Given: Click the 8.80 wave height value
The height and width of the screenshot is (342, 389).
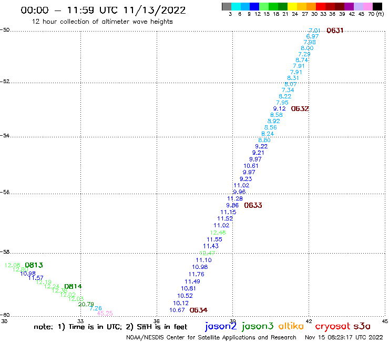Looking at the screenshot, I should 264,140.
